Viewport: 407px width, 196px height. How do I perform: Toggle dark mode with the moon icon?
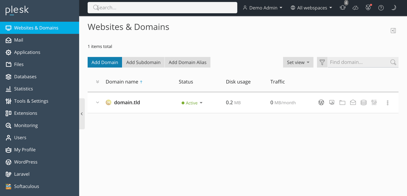click(394, 8)
